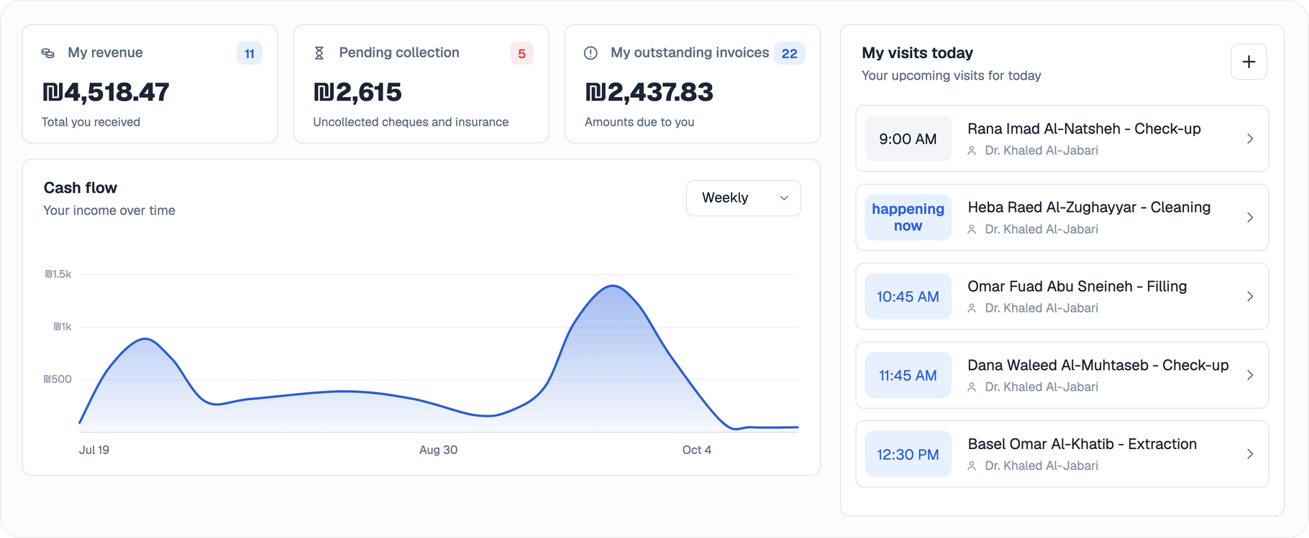Image resolution: width=1309 pixels, height=538 pixels.
Task: Click the coins icon beside My revenue
Action: [48, 53]
